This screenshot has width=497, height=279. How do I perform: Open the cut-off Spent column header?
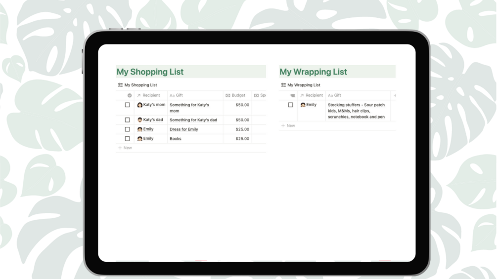259,95
